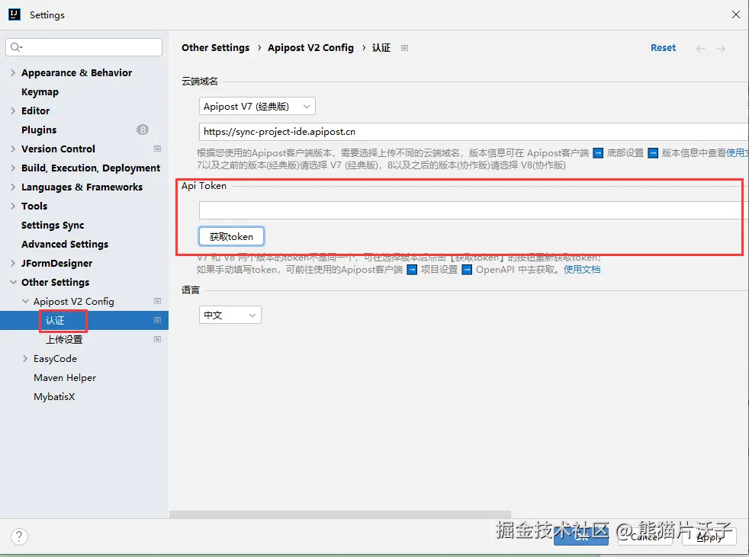Image resolution: width=749 pixels, height=557 pixels.
Task: Open the Plugins settings page
Action: click(x=39, y=130)
